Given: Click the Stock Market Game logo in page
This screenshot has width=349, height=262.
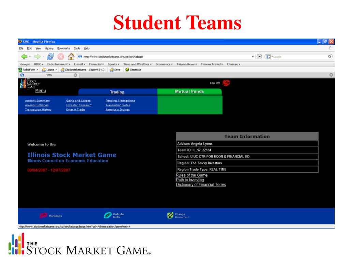Looking at the screenshot, I should coord(30,83).
